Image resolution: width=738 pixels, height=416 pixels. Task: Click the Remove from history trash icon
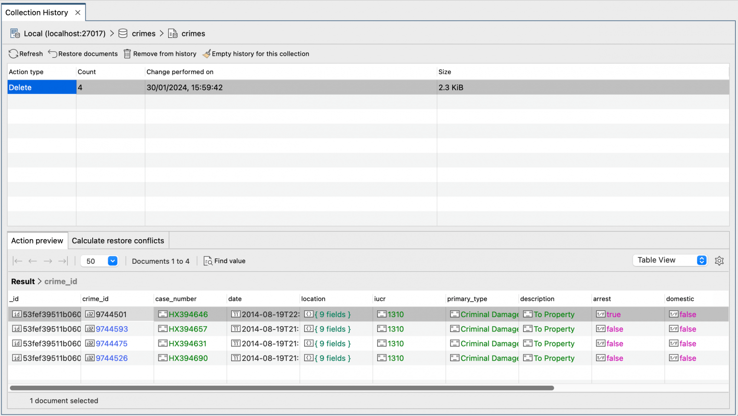tap(127, 54)
